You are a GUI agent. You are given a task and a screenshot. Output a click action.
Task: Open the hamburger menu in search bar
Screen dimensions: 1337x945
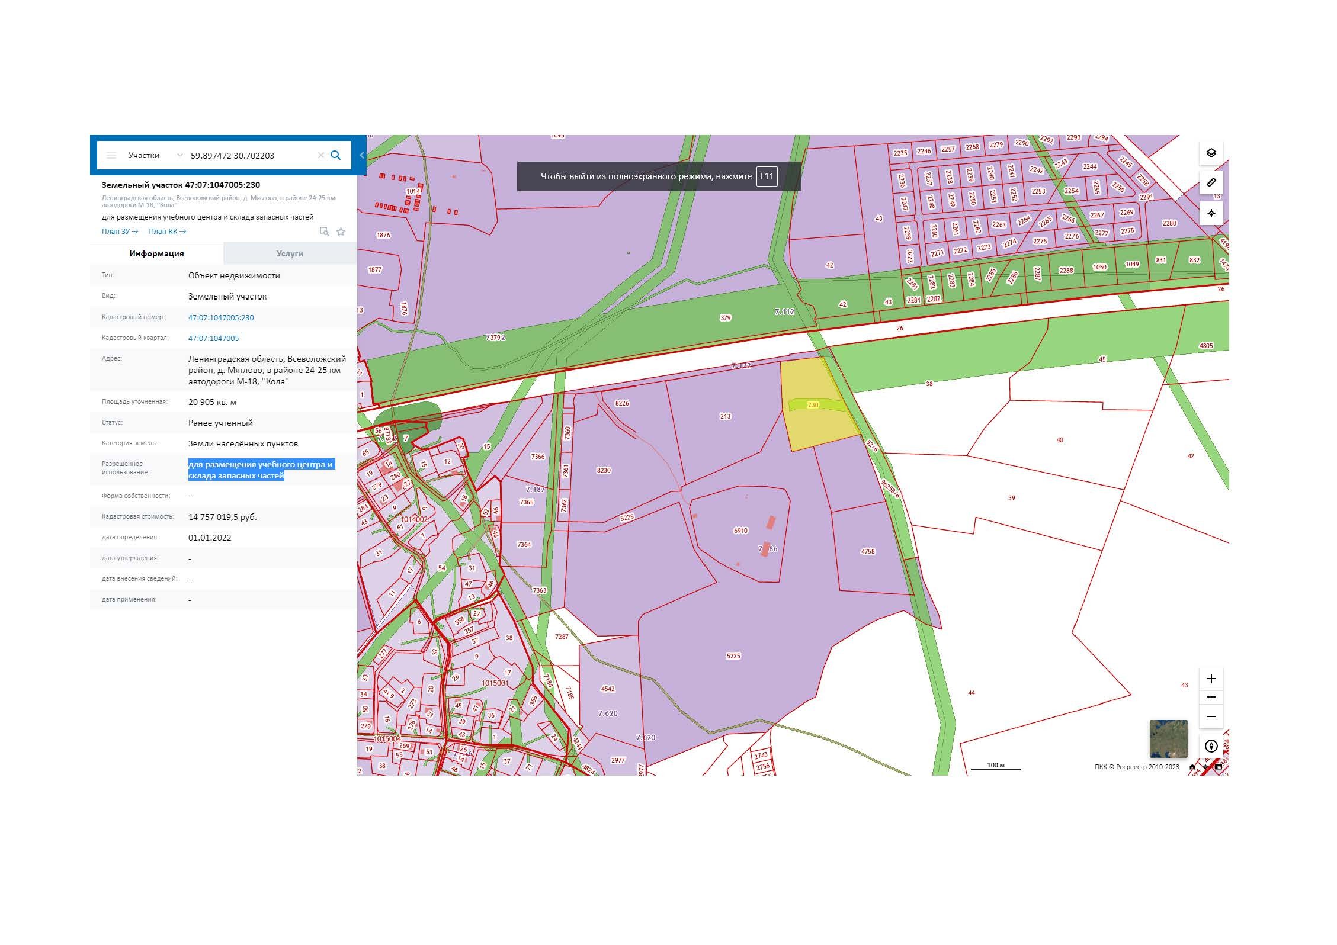tap(111, 155)
